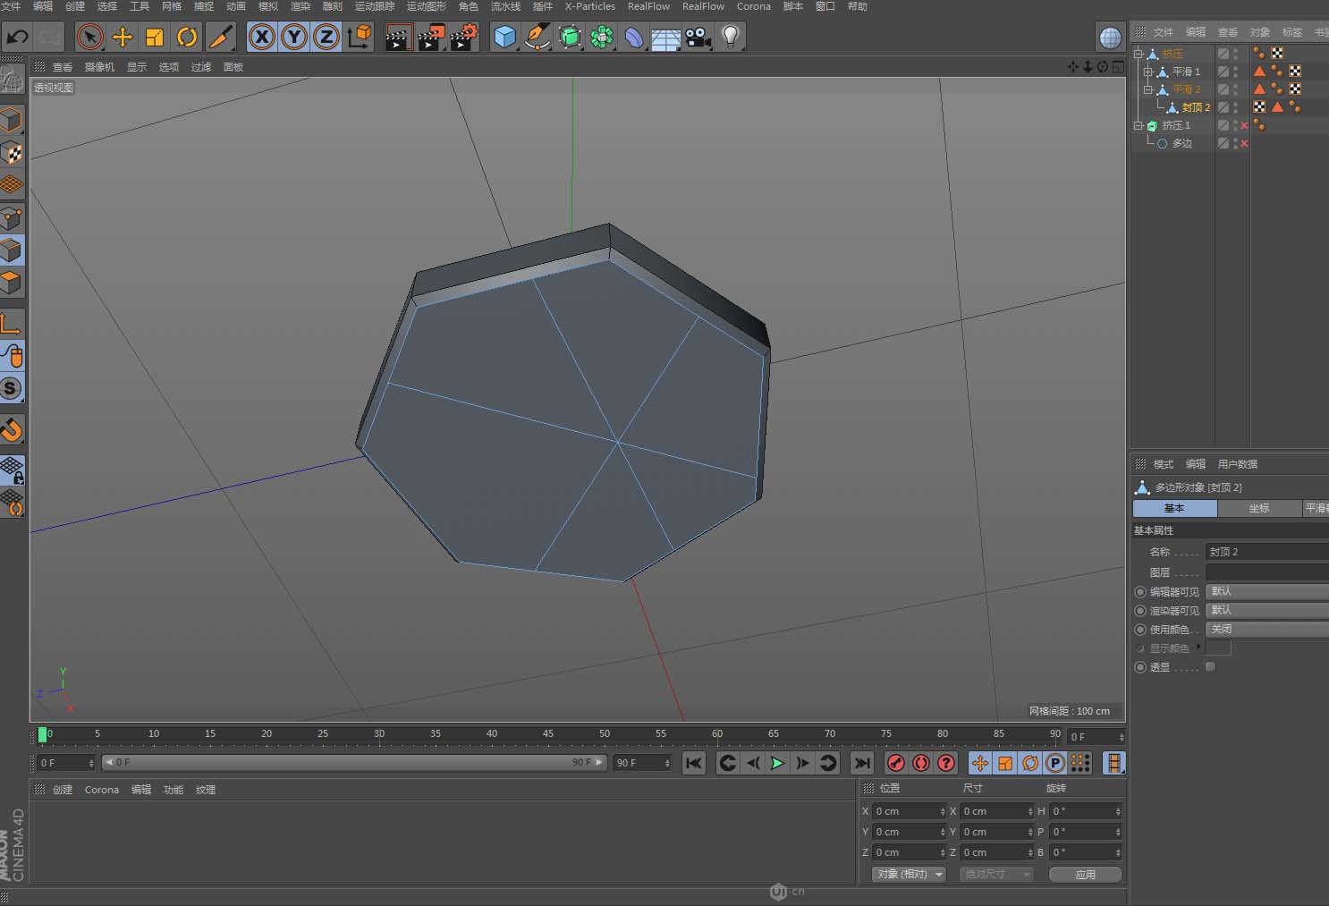Screen dimensions: 1329x906
Task: Expand the 平滑 1 tree item
Action: pyautogui.click(x=1149, y=72)
